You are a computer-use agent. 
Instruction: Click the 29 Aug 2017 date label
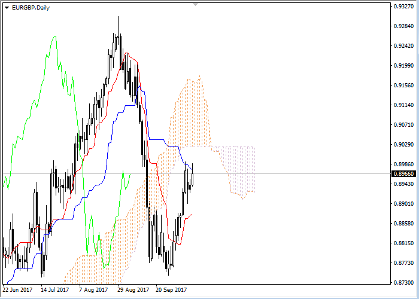click(x=133, y=290)
